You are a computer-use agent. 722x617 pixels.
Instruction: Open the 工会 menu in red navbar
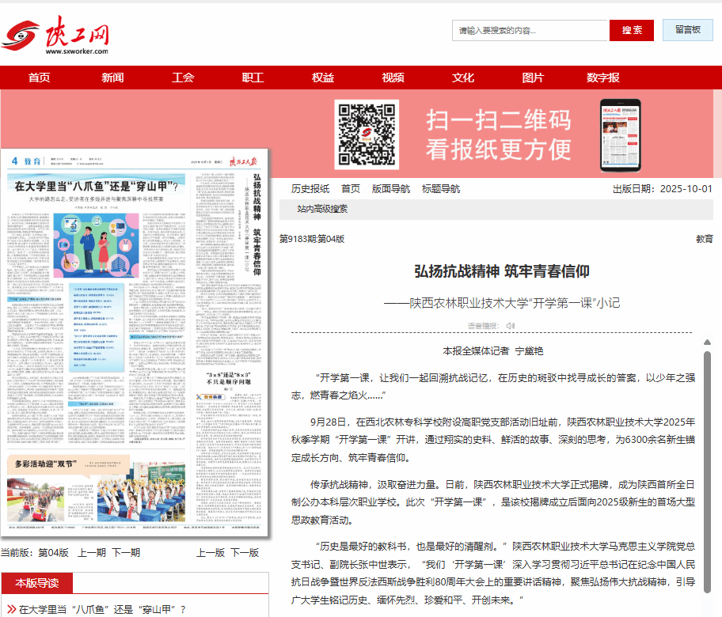[183, 78]
